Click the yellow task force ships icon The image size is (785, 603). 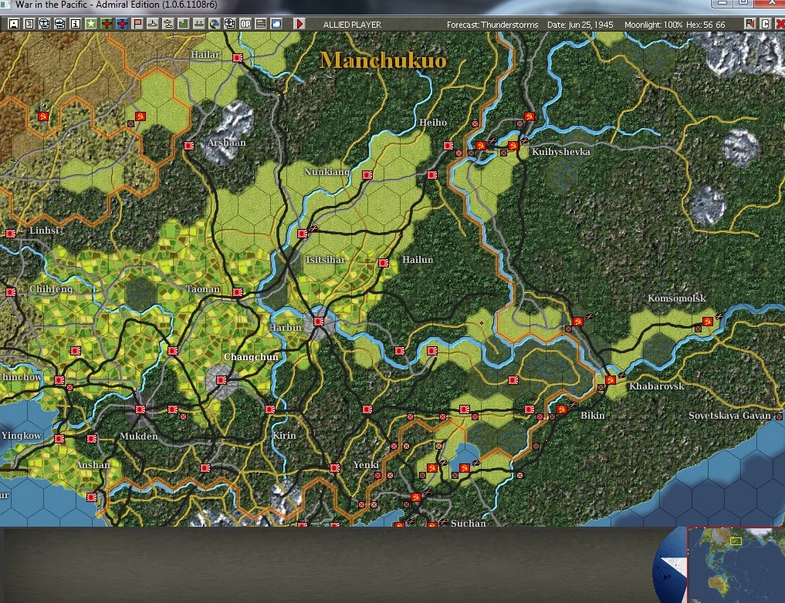168,23
